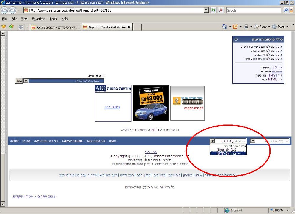Open the Edit menu

tap(14, 19)
